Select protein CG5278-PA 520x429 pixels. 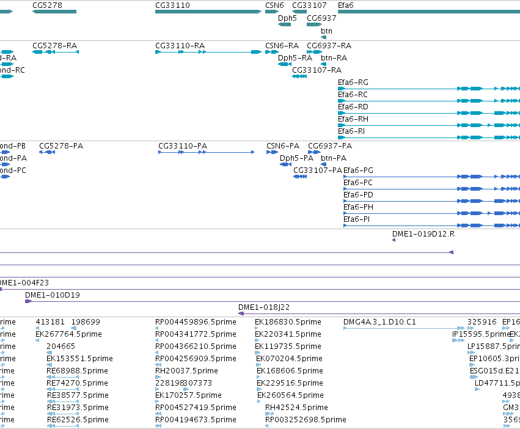point(47,152)
